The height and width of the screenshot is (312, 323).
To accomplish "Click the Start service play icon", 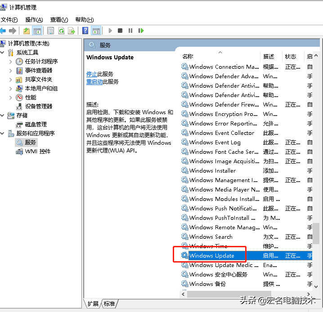I will [110, 31].
